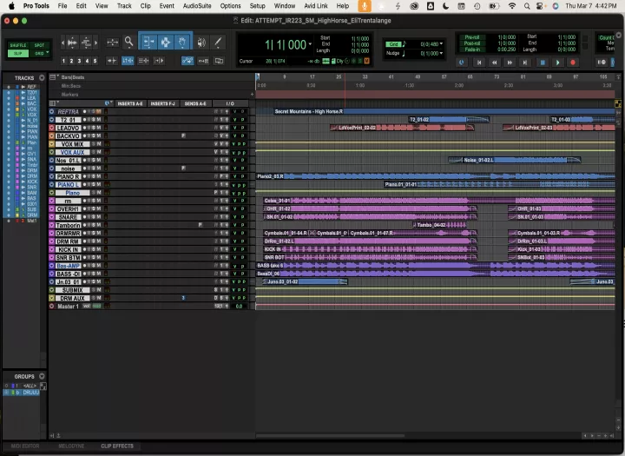The image size is (625, 456).
Task: Open the Grid value dropdown
Action: tap(441, 44)
